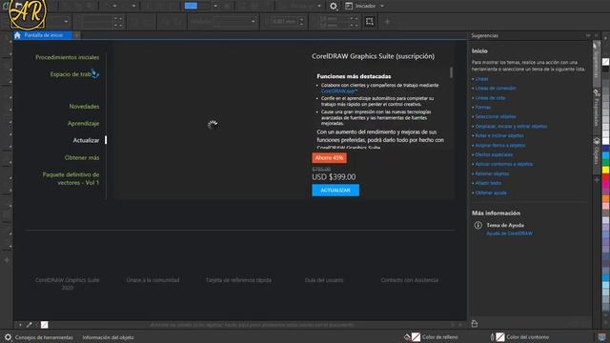The image size is (610, 343).
Task: Select Actualizar in the welcome sidebar
Action: pos(86,140)
